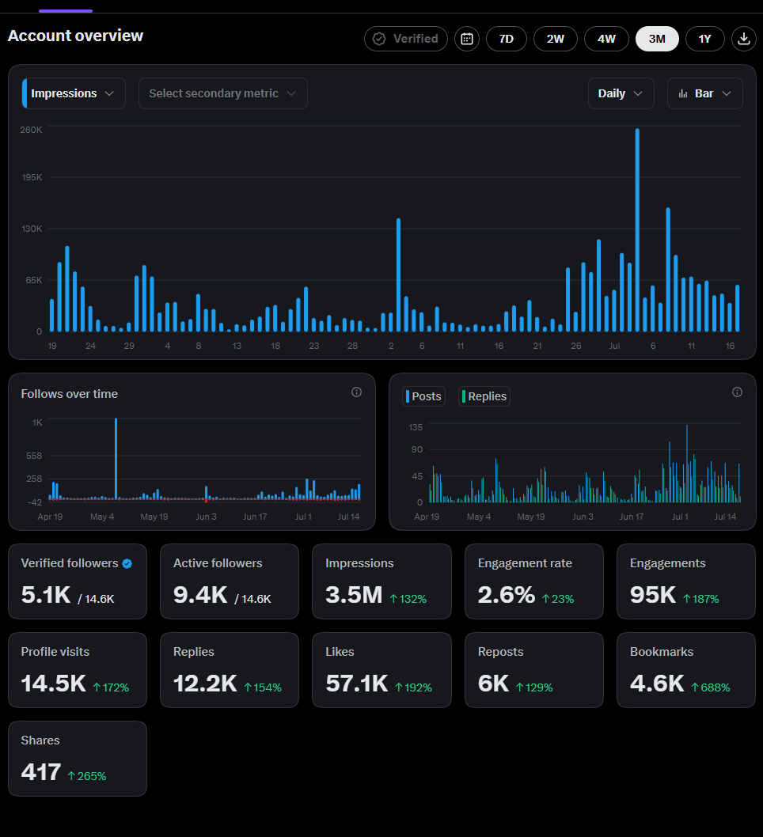Toggle the Replies series visibility
Image resolution: width=763 pixels, height=837 pixels.
(484, 396)
